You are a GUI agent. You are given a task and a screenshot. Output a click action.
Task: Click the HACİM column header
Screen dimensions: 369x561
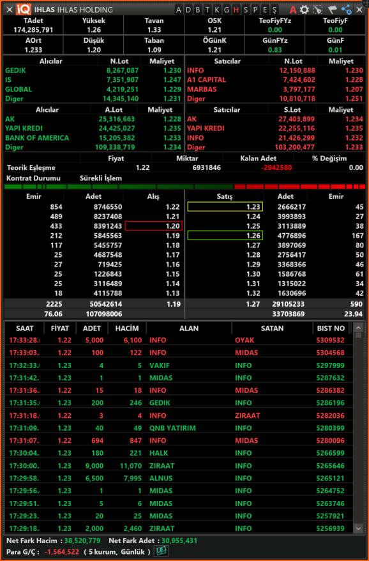127,328
